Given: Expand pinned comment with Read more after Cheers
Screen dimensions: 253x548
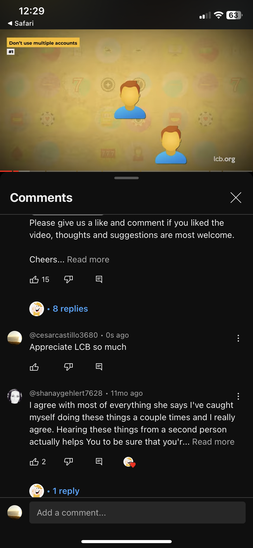Looking at the screenshot, I should pyautogui.click(x=88, y=260).
